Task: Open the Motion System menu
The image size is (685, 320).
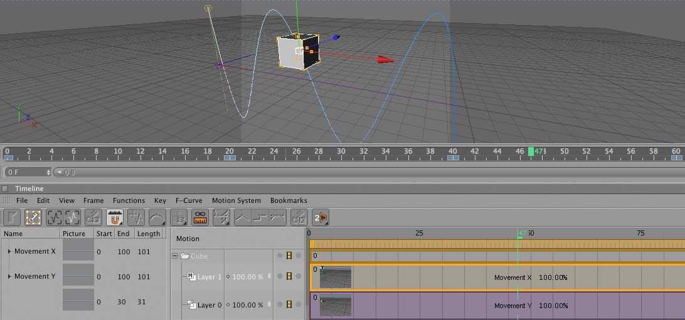Action: (x=236, y=200)
